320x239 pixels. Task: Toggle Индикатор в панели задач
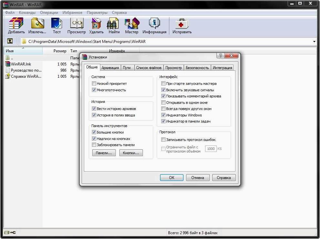[163, 121]
